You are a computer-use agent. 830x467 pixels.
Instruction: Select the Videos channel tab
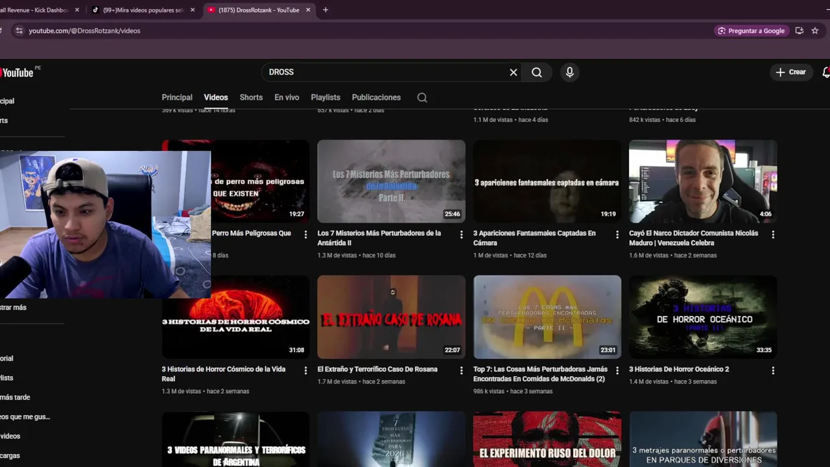click(x=216, y=97)
